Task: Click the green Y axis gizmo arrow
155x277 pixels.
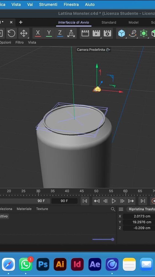Action: (x=97, y=66)
